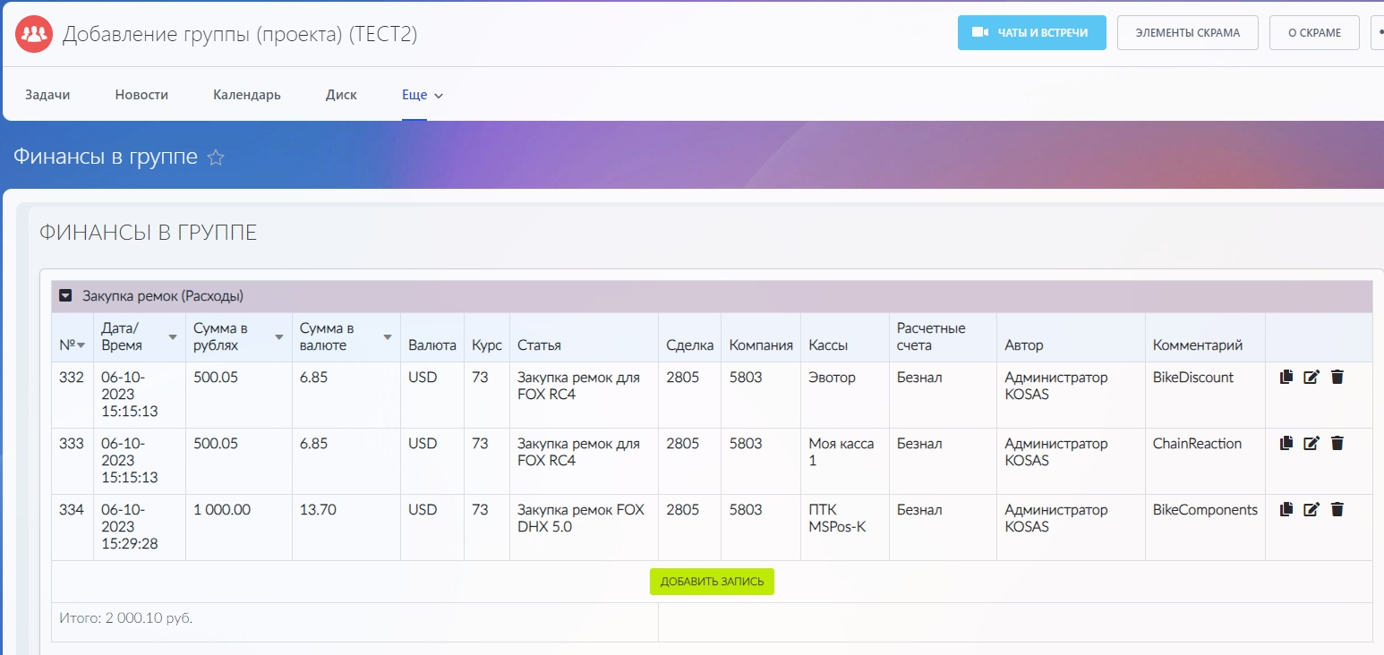Delete record 334 with trash icon
Viewport: 1384px width, 655px height.
click(1337, 509)
